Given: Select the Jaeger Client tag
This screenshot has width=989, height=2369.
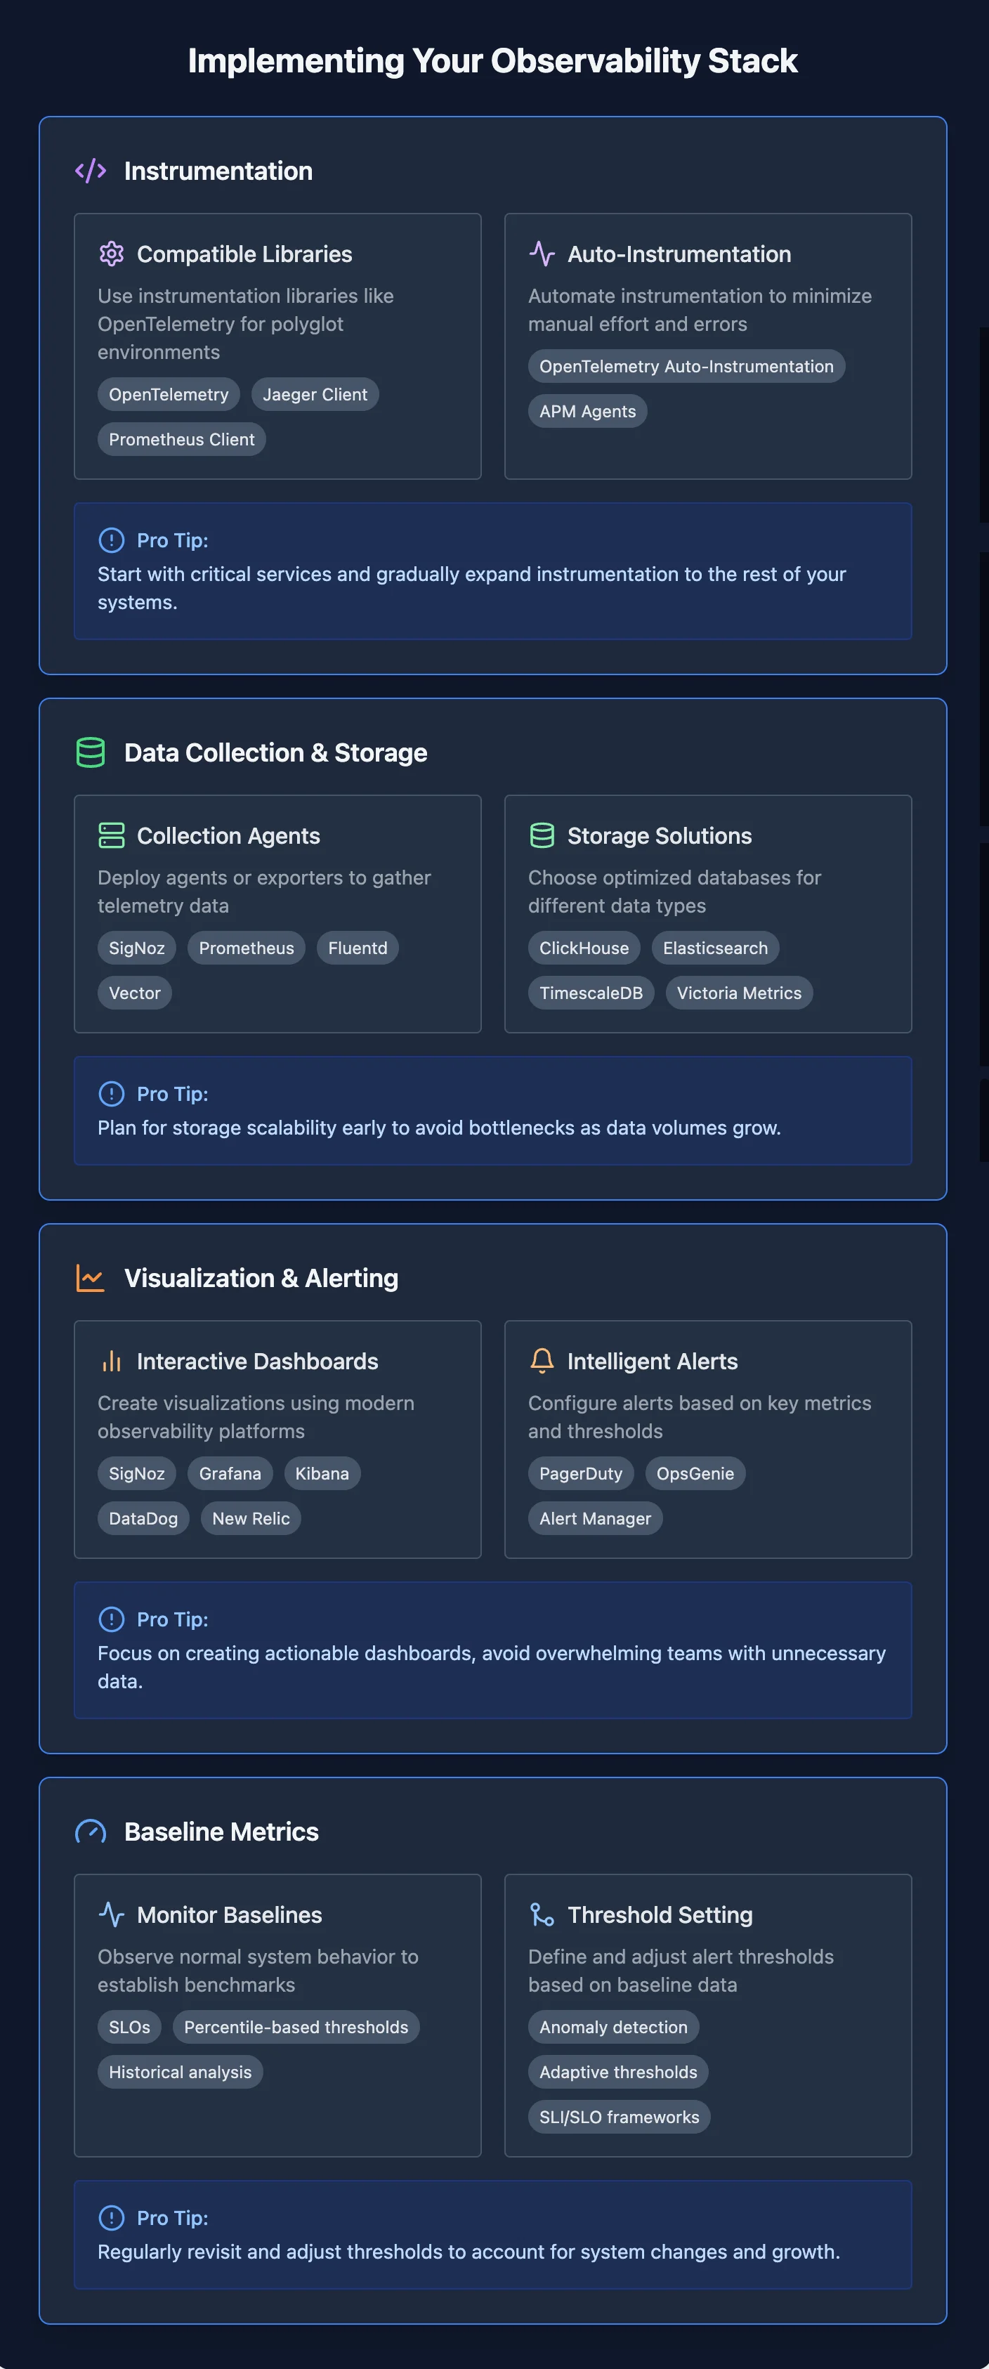Looking at the screenshot, I should coord(315,395).
